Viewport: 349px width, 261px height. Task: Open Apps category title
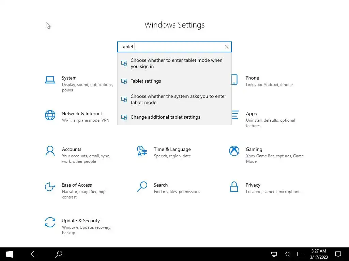(x=251, y=114)
